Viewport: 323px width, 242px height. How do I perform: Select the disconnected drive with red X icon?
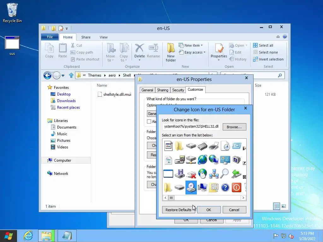click(x=191, y=174)
